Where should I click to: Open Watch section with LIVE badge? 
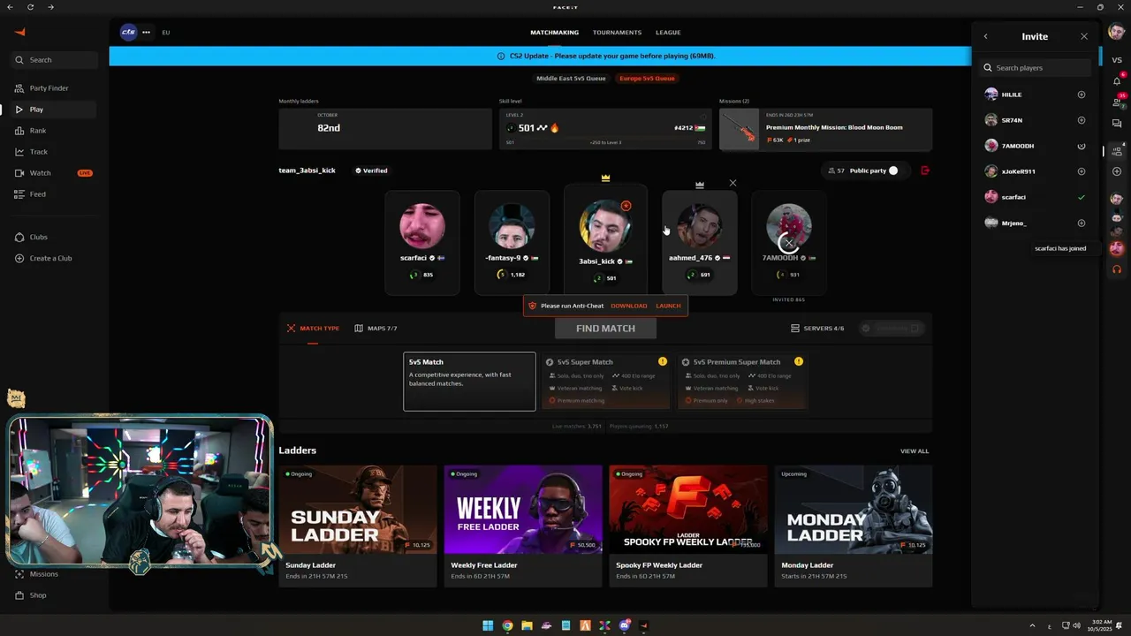(53, 173)
